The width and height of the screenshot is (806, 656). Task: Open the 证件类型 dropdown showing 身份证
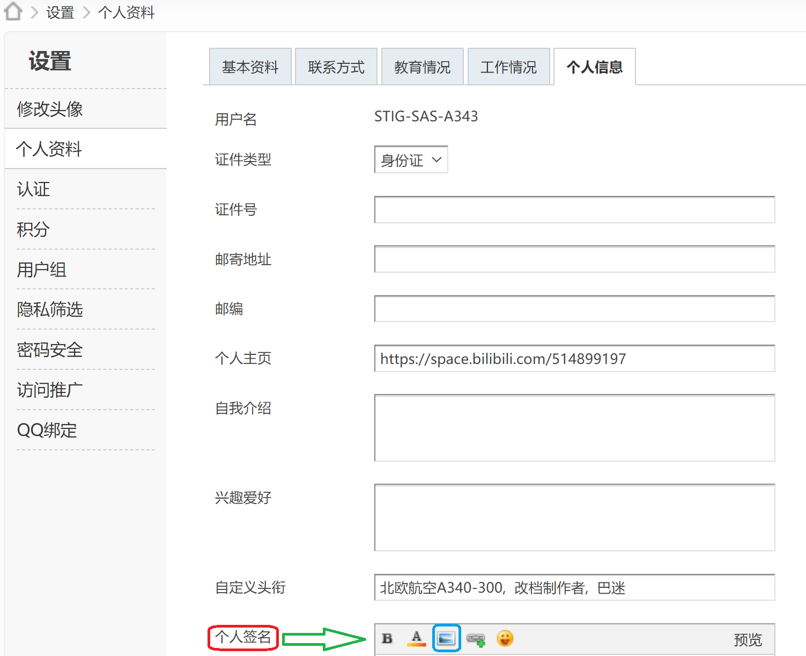point(411,159)
